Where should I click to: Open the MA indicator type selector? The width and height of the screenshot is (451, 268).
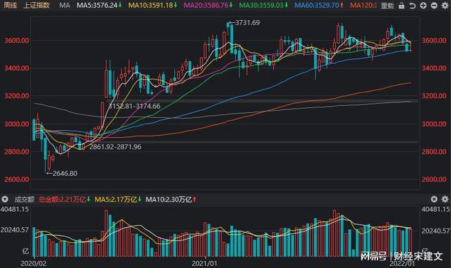pos(65,5)
